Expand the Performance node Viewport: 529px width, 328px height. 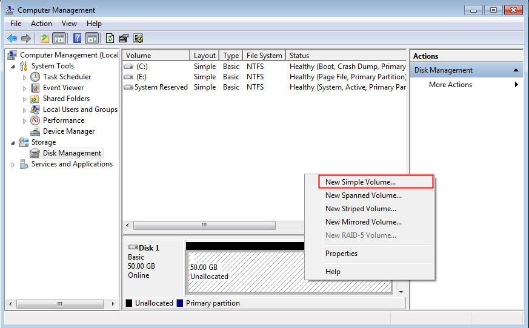24,121
